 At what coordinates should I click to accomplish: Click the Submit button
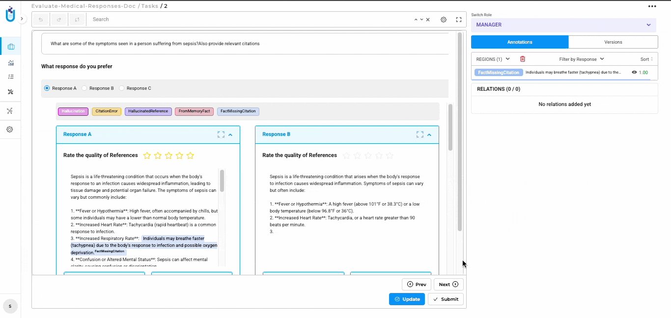click(x=446, y=299)
